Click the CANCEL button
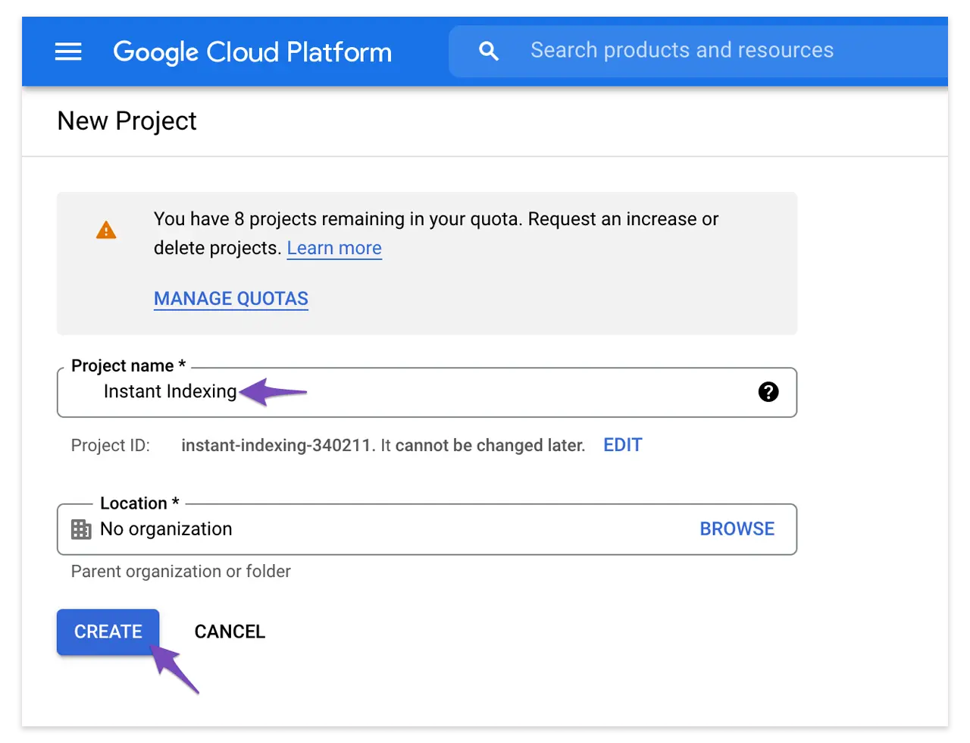Screen dimensions: 970x743 point(230,632)
